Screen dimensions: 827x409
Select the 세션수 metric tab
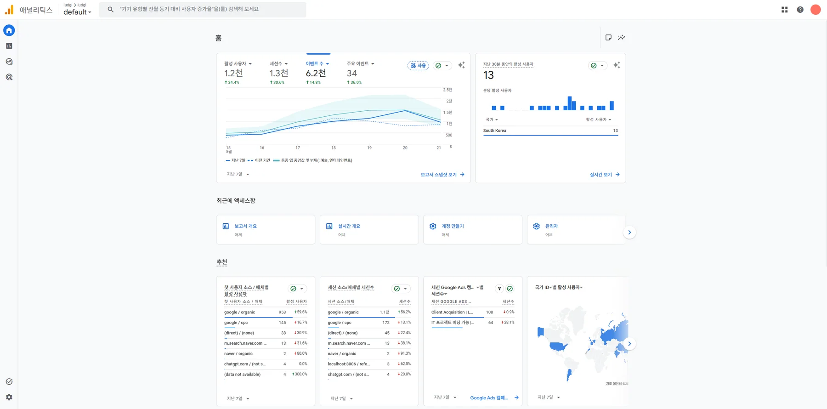[279, 64]
